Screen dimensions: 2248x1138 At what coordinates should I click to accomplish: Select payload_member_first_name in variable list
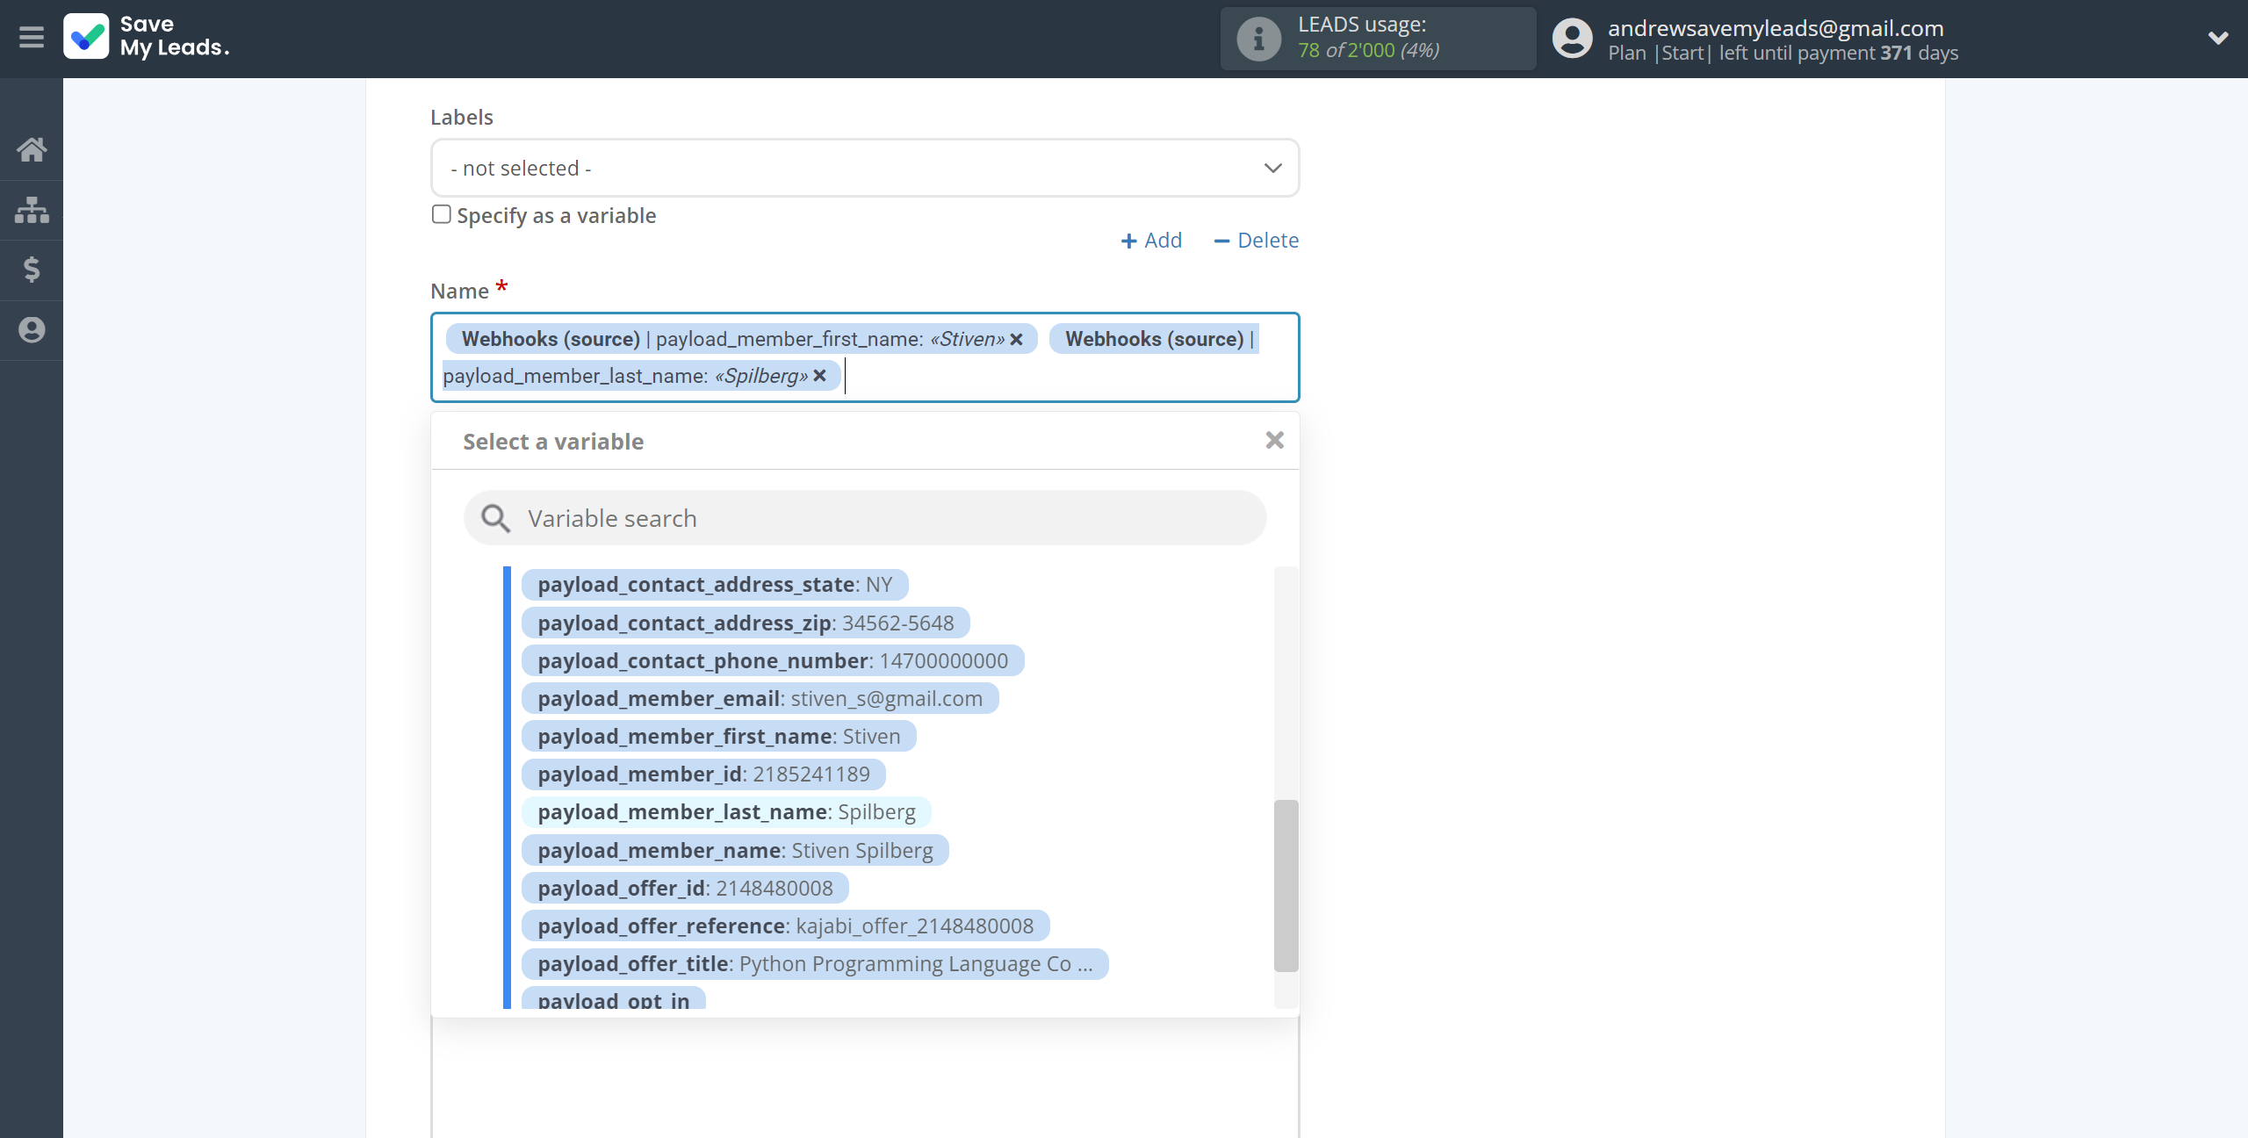point(719,737)
